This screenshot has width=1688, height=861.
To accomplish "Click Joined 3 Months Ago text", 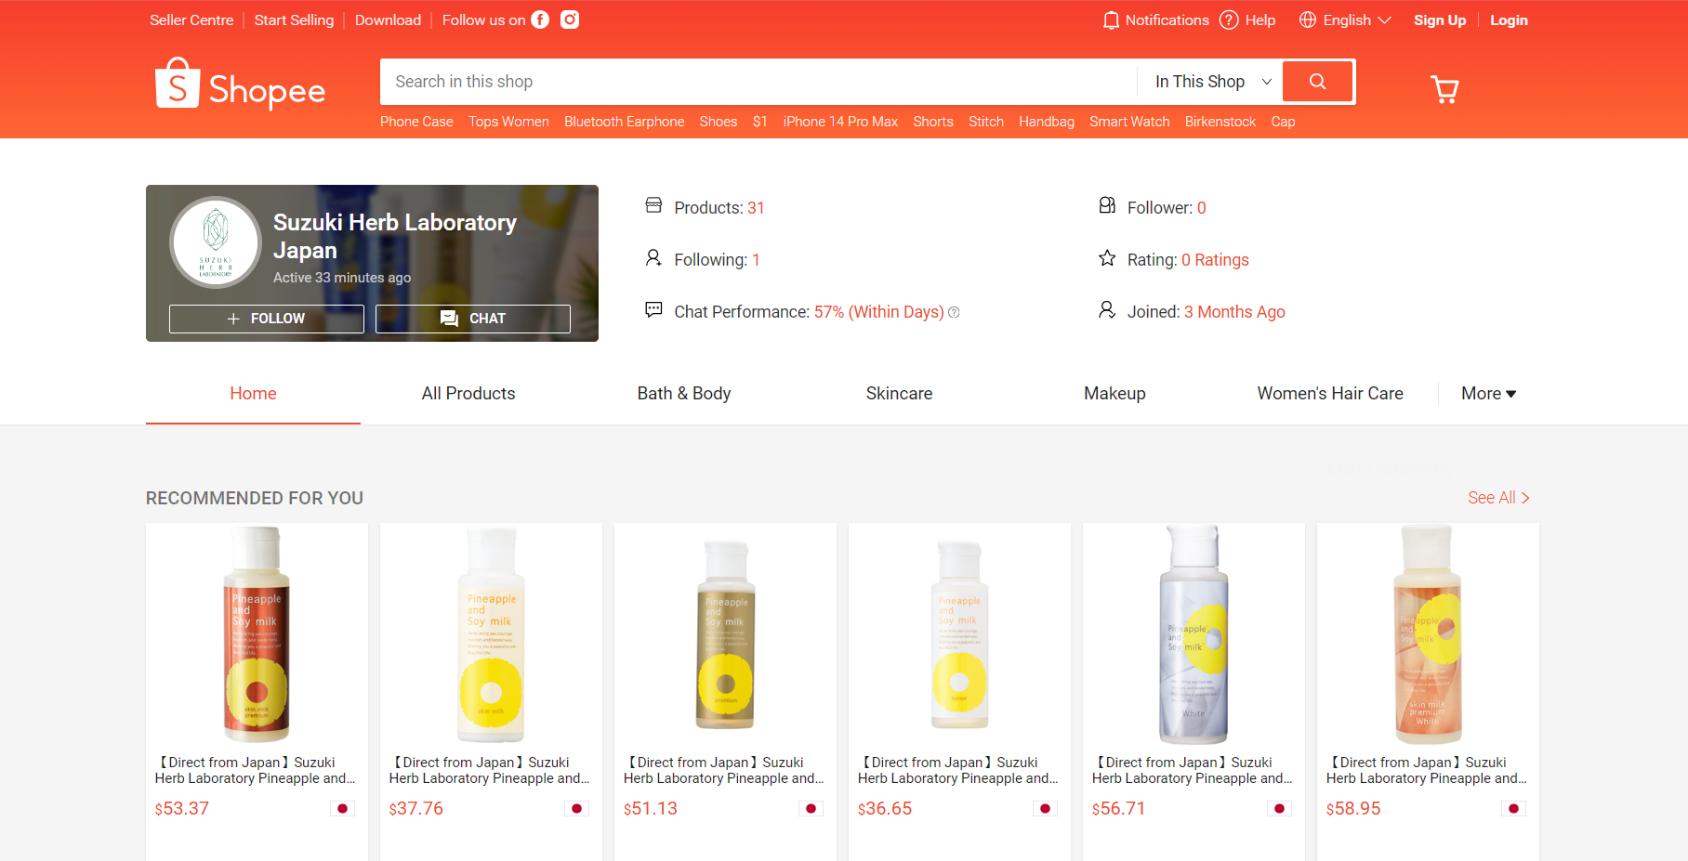I will click(x=1206, y=312).
